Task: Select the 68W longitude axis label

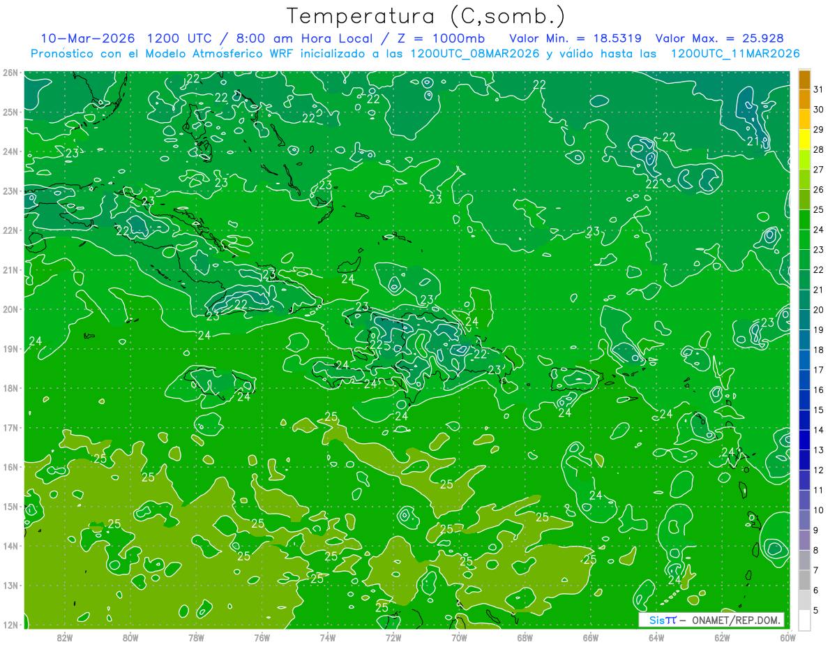Action: (525, 637)
